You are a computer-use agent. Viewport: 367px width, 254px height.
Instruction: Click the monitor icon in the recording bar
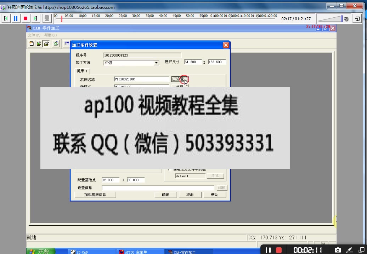coord(362,249)
